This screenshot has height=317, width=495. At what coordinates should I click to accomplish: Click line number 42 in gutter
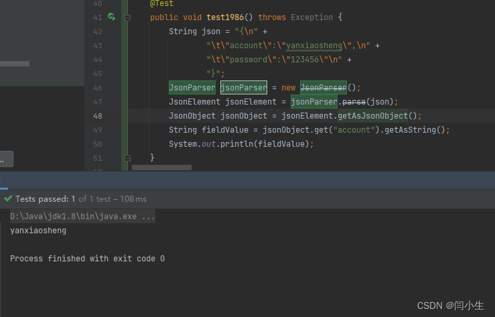[98, 31]
